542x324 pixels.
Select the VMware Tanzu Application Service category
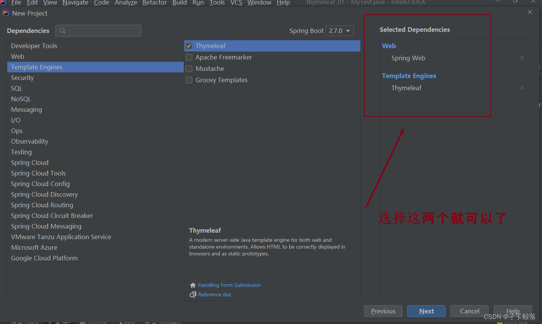[x=95, y=237]
